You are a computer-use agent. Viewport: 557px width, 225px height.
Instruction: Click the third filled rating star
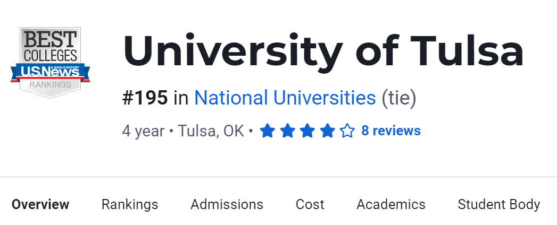tap(307, 131)
